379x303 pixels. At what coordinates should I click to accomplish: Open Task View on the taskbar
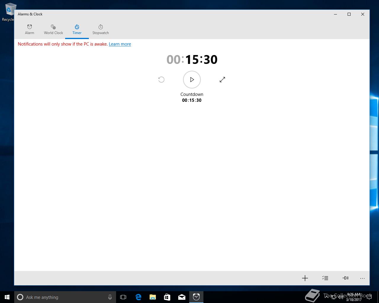point(123,297)
